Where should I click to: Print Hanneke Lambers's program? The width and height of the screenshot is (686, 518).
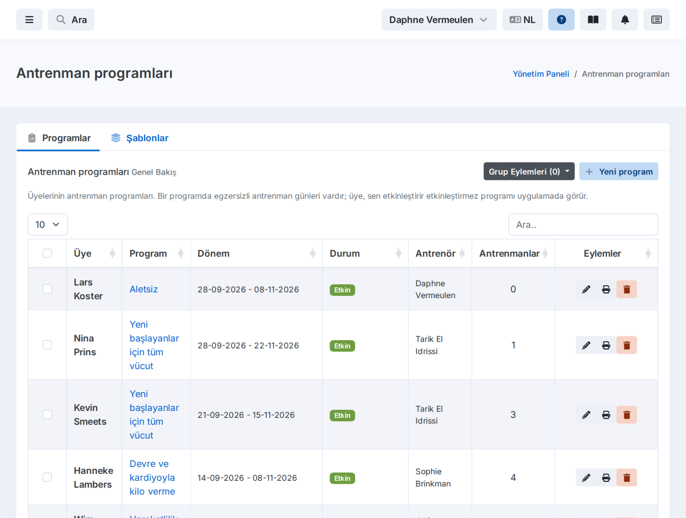pyautogui.click(x=606, y=478)
